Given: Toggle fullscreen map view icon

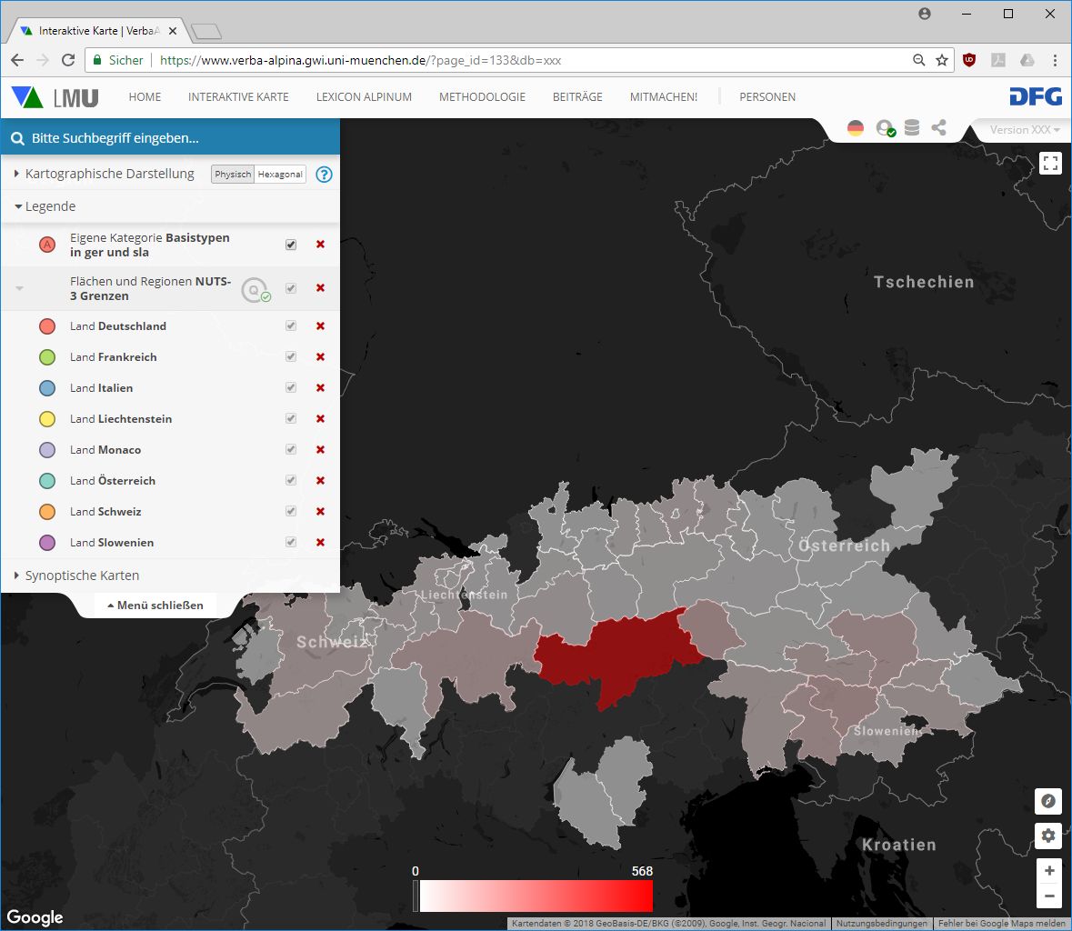Looking at the screenshot, I should click(x=1050, y=164).
